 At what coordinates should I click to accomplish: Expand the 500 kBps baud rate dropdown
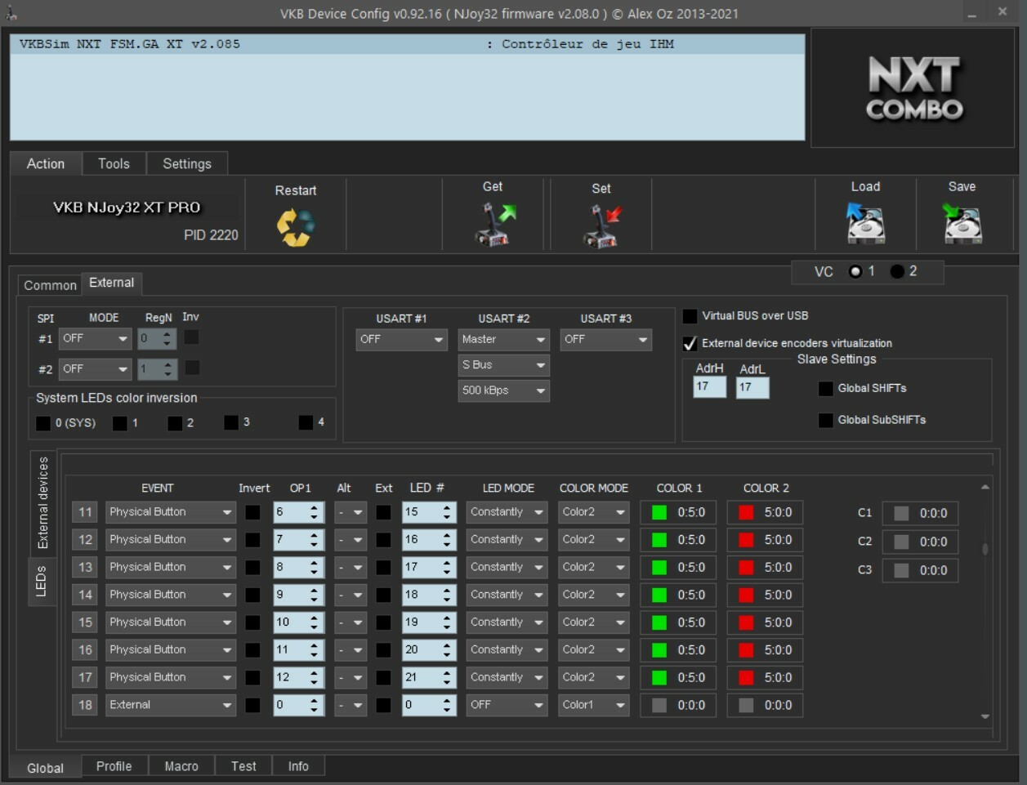click(x=503, y=391)
